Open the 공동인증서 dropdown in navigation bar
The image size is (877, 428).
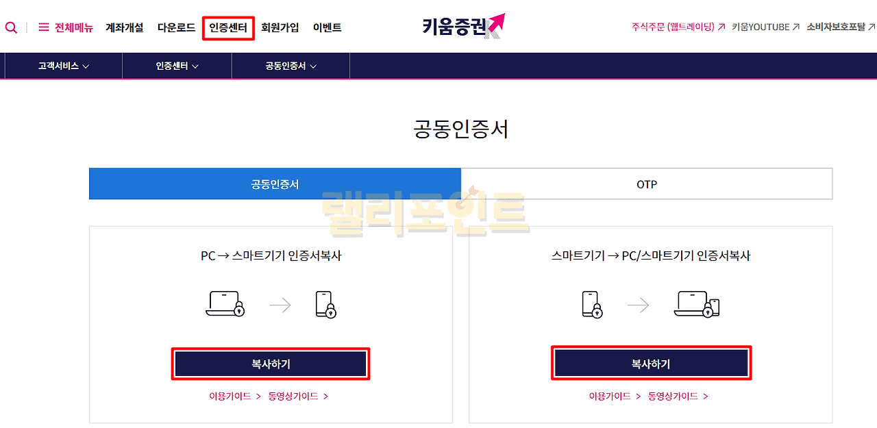tap(291, 66)
